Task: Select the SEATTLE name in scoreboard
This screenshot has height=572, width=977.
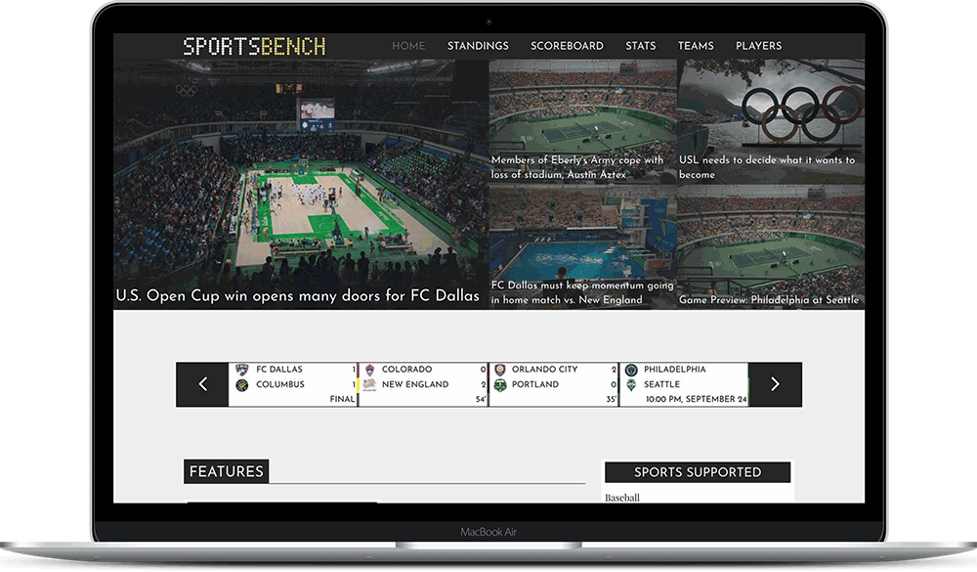Action: (661, 384)
